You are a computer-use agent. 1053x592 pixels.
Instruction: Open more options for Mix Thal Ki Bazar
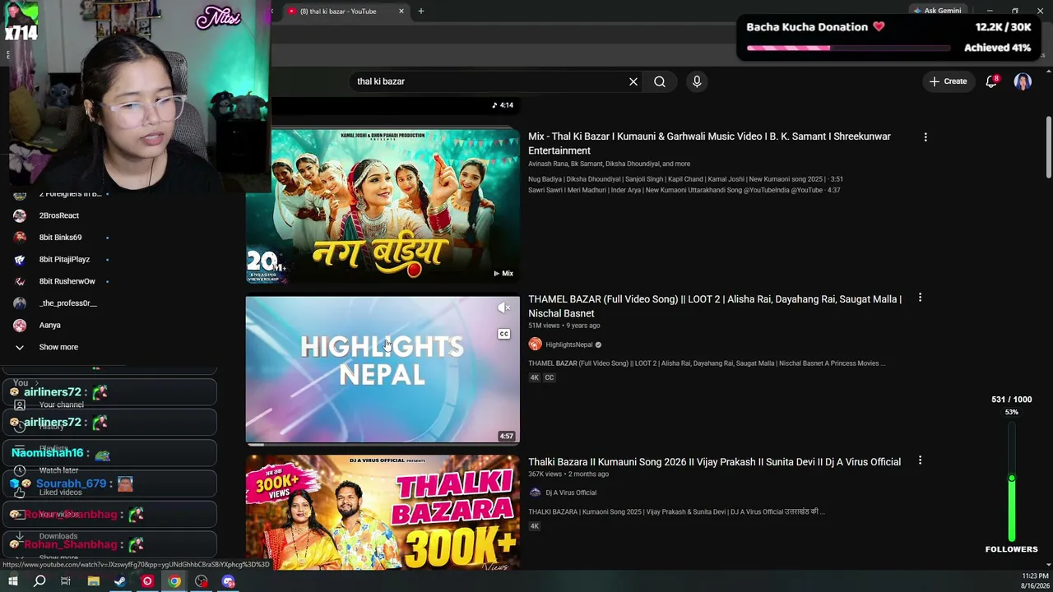[x=925, y=137]
